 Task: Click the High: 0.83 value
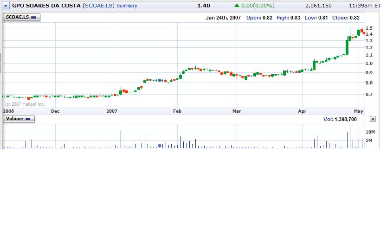pyautogui.click(x=288, y=18)
